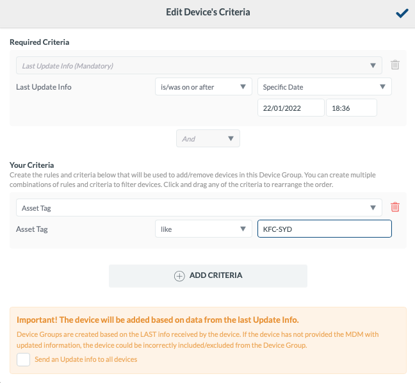Viewport: 415px width, 383px height.
Task: Click the arrow on the And selector
Action: [231, 139]
